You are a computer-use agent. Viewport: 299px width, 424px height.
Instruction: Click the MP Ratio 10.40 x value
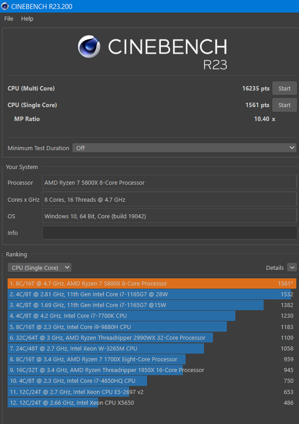tap(265, 119)
